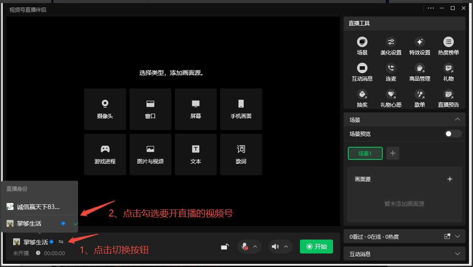473x267 pixels.
Task: Add a 摄像头 camera source
Action: [105, 109]
